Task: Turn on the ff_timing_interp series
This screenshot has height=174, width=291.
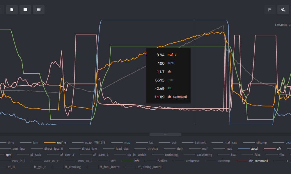Action: pos(150,167)
